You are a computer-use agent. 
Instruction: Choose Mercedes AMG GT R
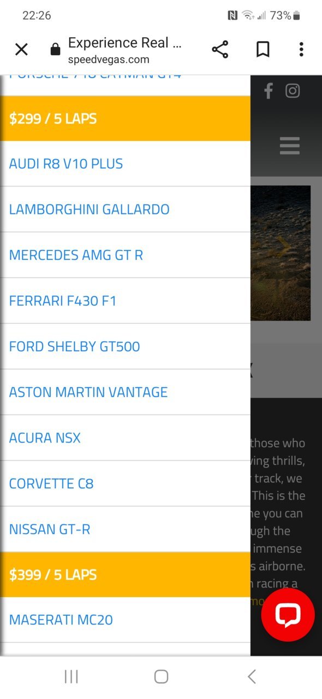pos(125,255)
